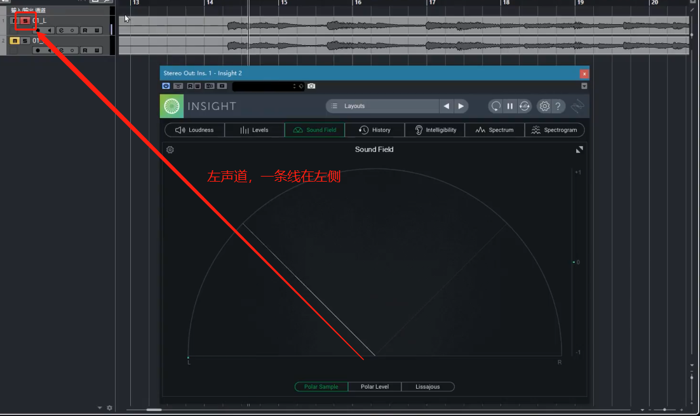The image size is (700, 416).
Task: Select Polar Sample display mode
Action: pyautogui.click(x=321, y=387)
